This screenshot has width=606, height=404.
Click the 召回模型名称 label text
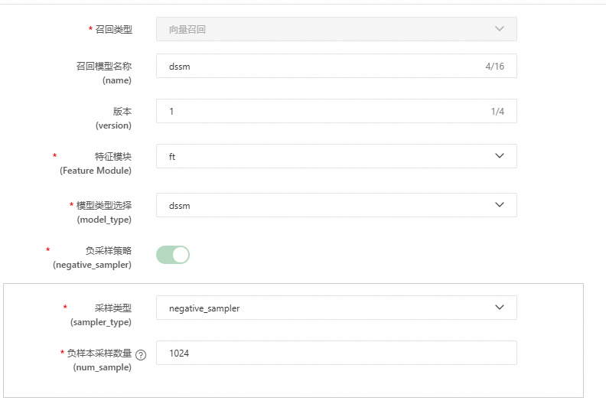click(x=104, y=66)
